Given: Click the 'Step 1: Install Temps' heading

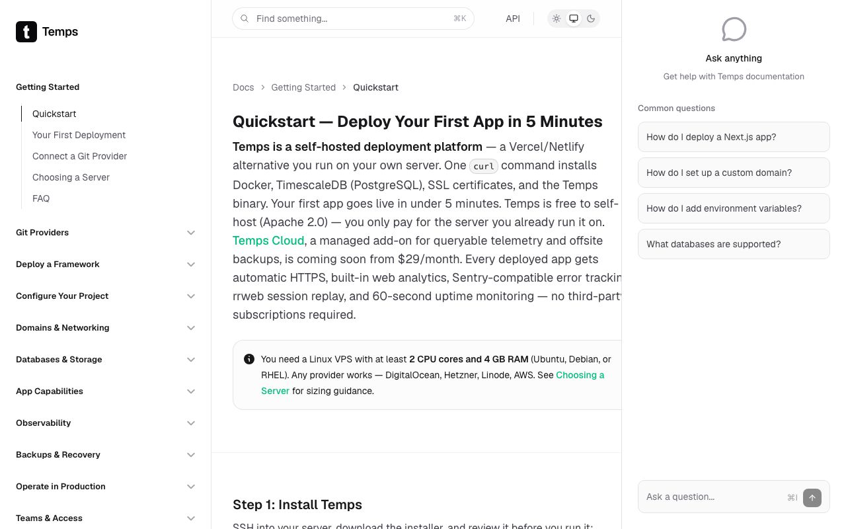Looking at the screenshot, I should click(x=297, y=505).
